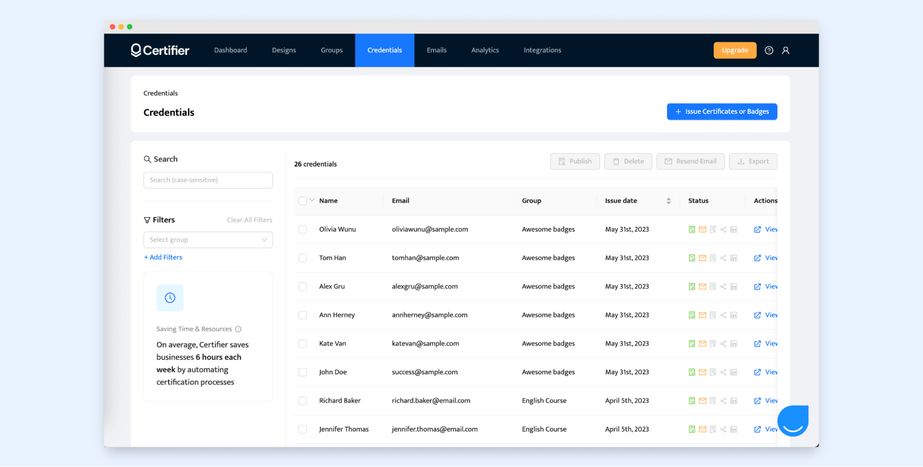The image size is (923, 467).
Task: Select the Ann Herney row checkbox
Action: click(302, 315)
